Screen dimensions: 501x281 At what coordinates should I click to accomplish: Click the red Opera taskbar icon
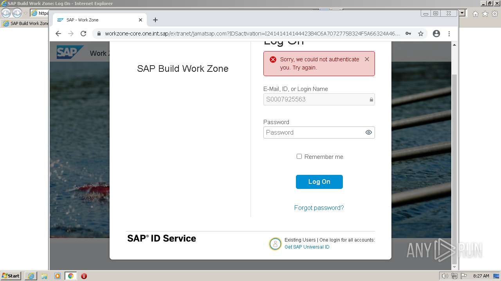tap(84, 276)
